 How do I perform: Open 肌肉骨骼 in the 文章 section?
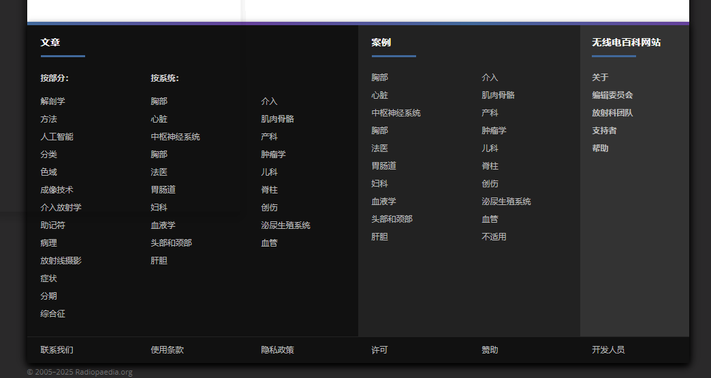click(277, 119)
